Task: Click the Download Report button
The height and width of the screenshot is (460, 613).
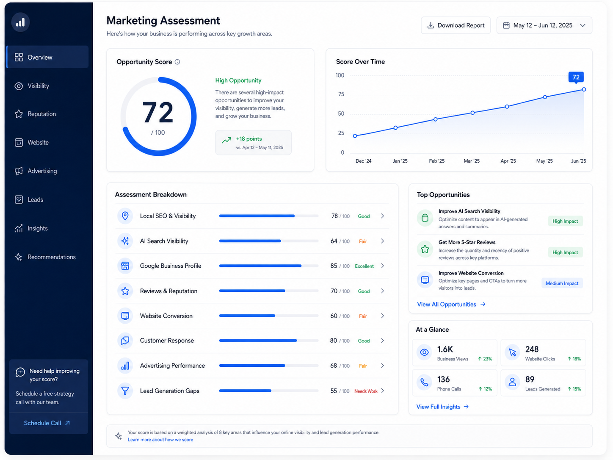Action: [456, 25]
